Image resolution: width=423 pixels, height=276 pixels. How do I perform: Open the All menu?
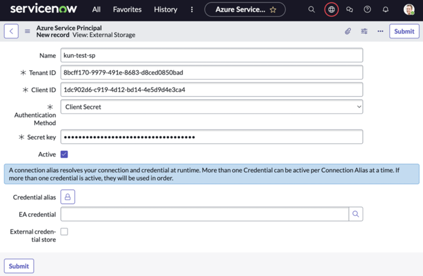click(96, 9)
